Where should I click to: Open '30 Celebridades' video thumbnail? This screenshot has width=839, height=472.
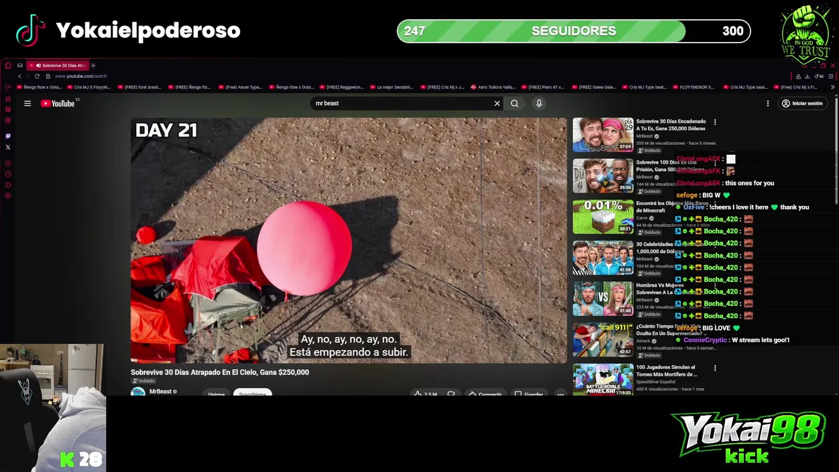point(603,258)
